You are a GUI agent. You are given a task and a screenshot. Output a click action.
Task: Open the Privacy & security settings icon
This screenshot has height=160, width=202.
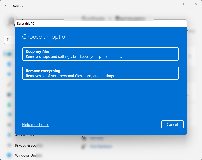(9, 145)
